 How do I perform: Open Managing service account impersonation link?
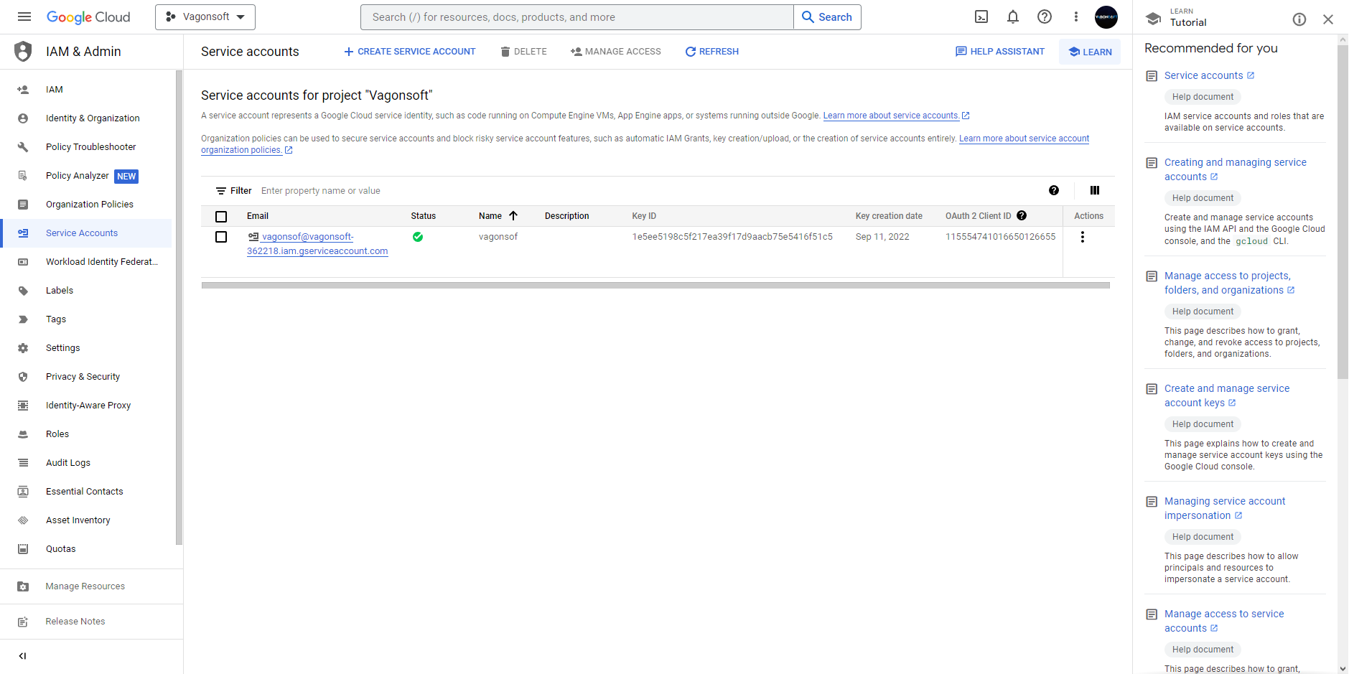[x=1225, y=508]
